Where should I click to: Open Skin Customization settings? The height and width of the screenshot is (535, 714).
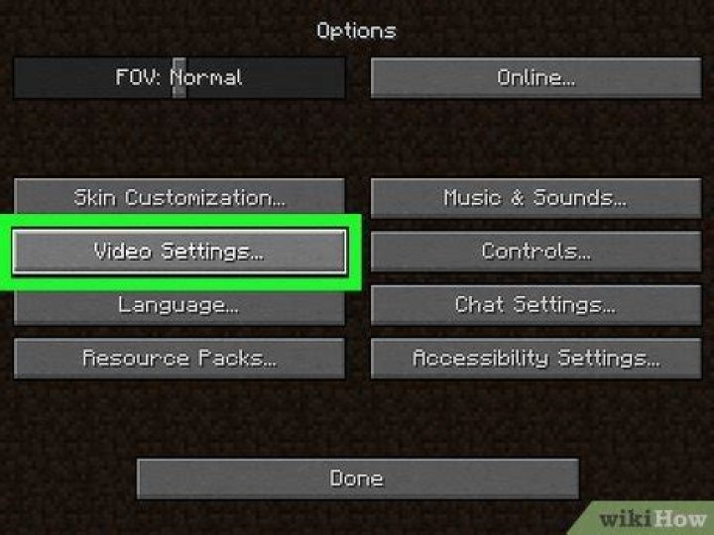[179, 197]
